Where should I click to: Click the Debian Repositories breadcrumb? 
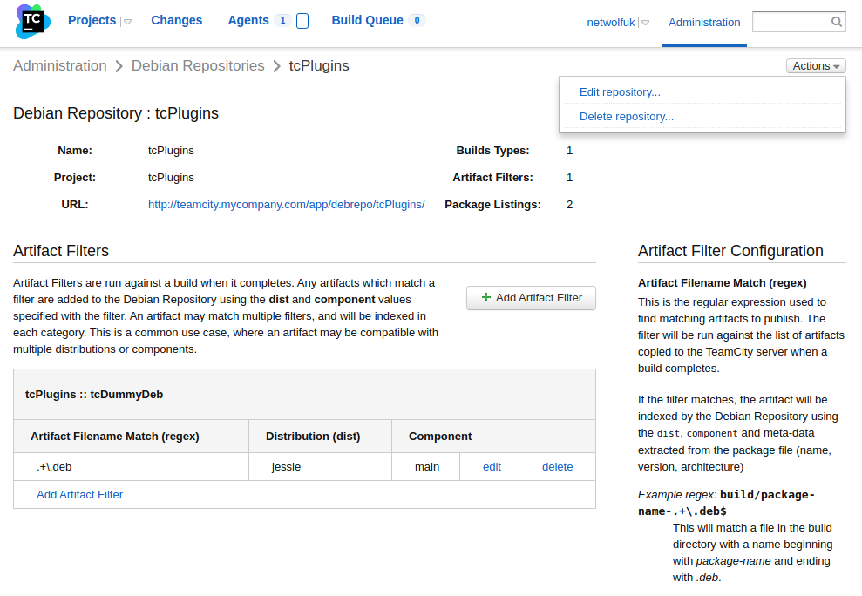198,65
